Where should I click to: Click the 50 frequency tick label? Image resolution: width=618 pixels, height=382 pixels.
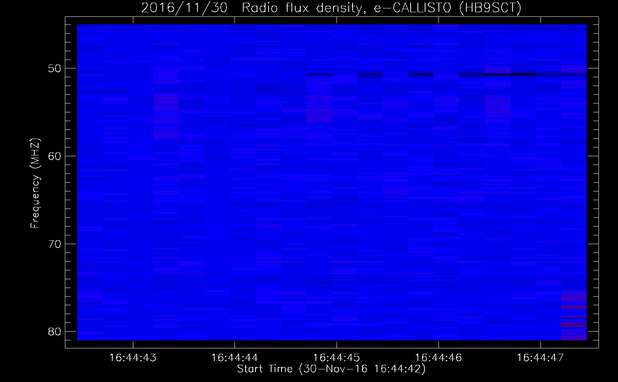pyautogui.click(x=55, y=69)
